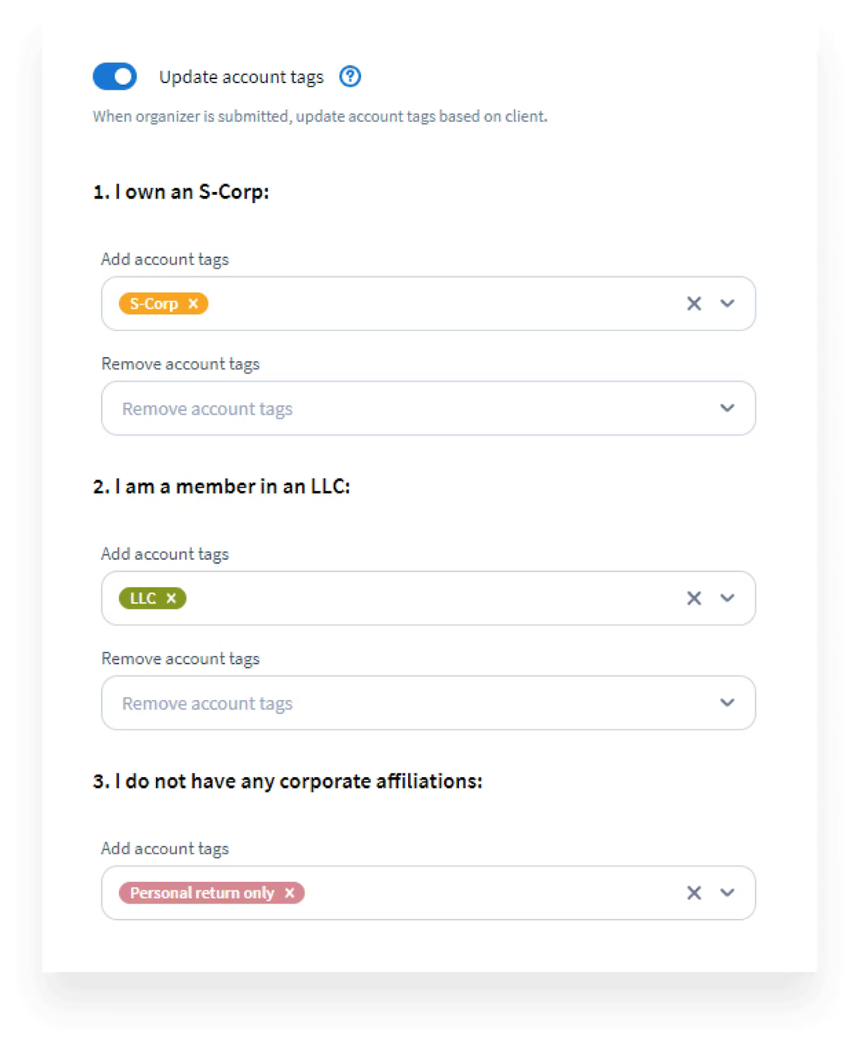Toggle the Update account tags switch
This screenshot has width=858, height=1045.
(115, 76)
